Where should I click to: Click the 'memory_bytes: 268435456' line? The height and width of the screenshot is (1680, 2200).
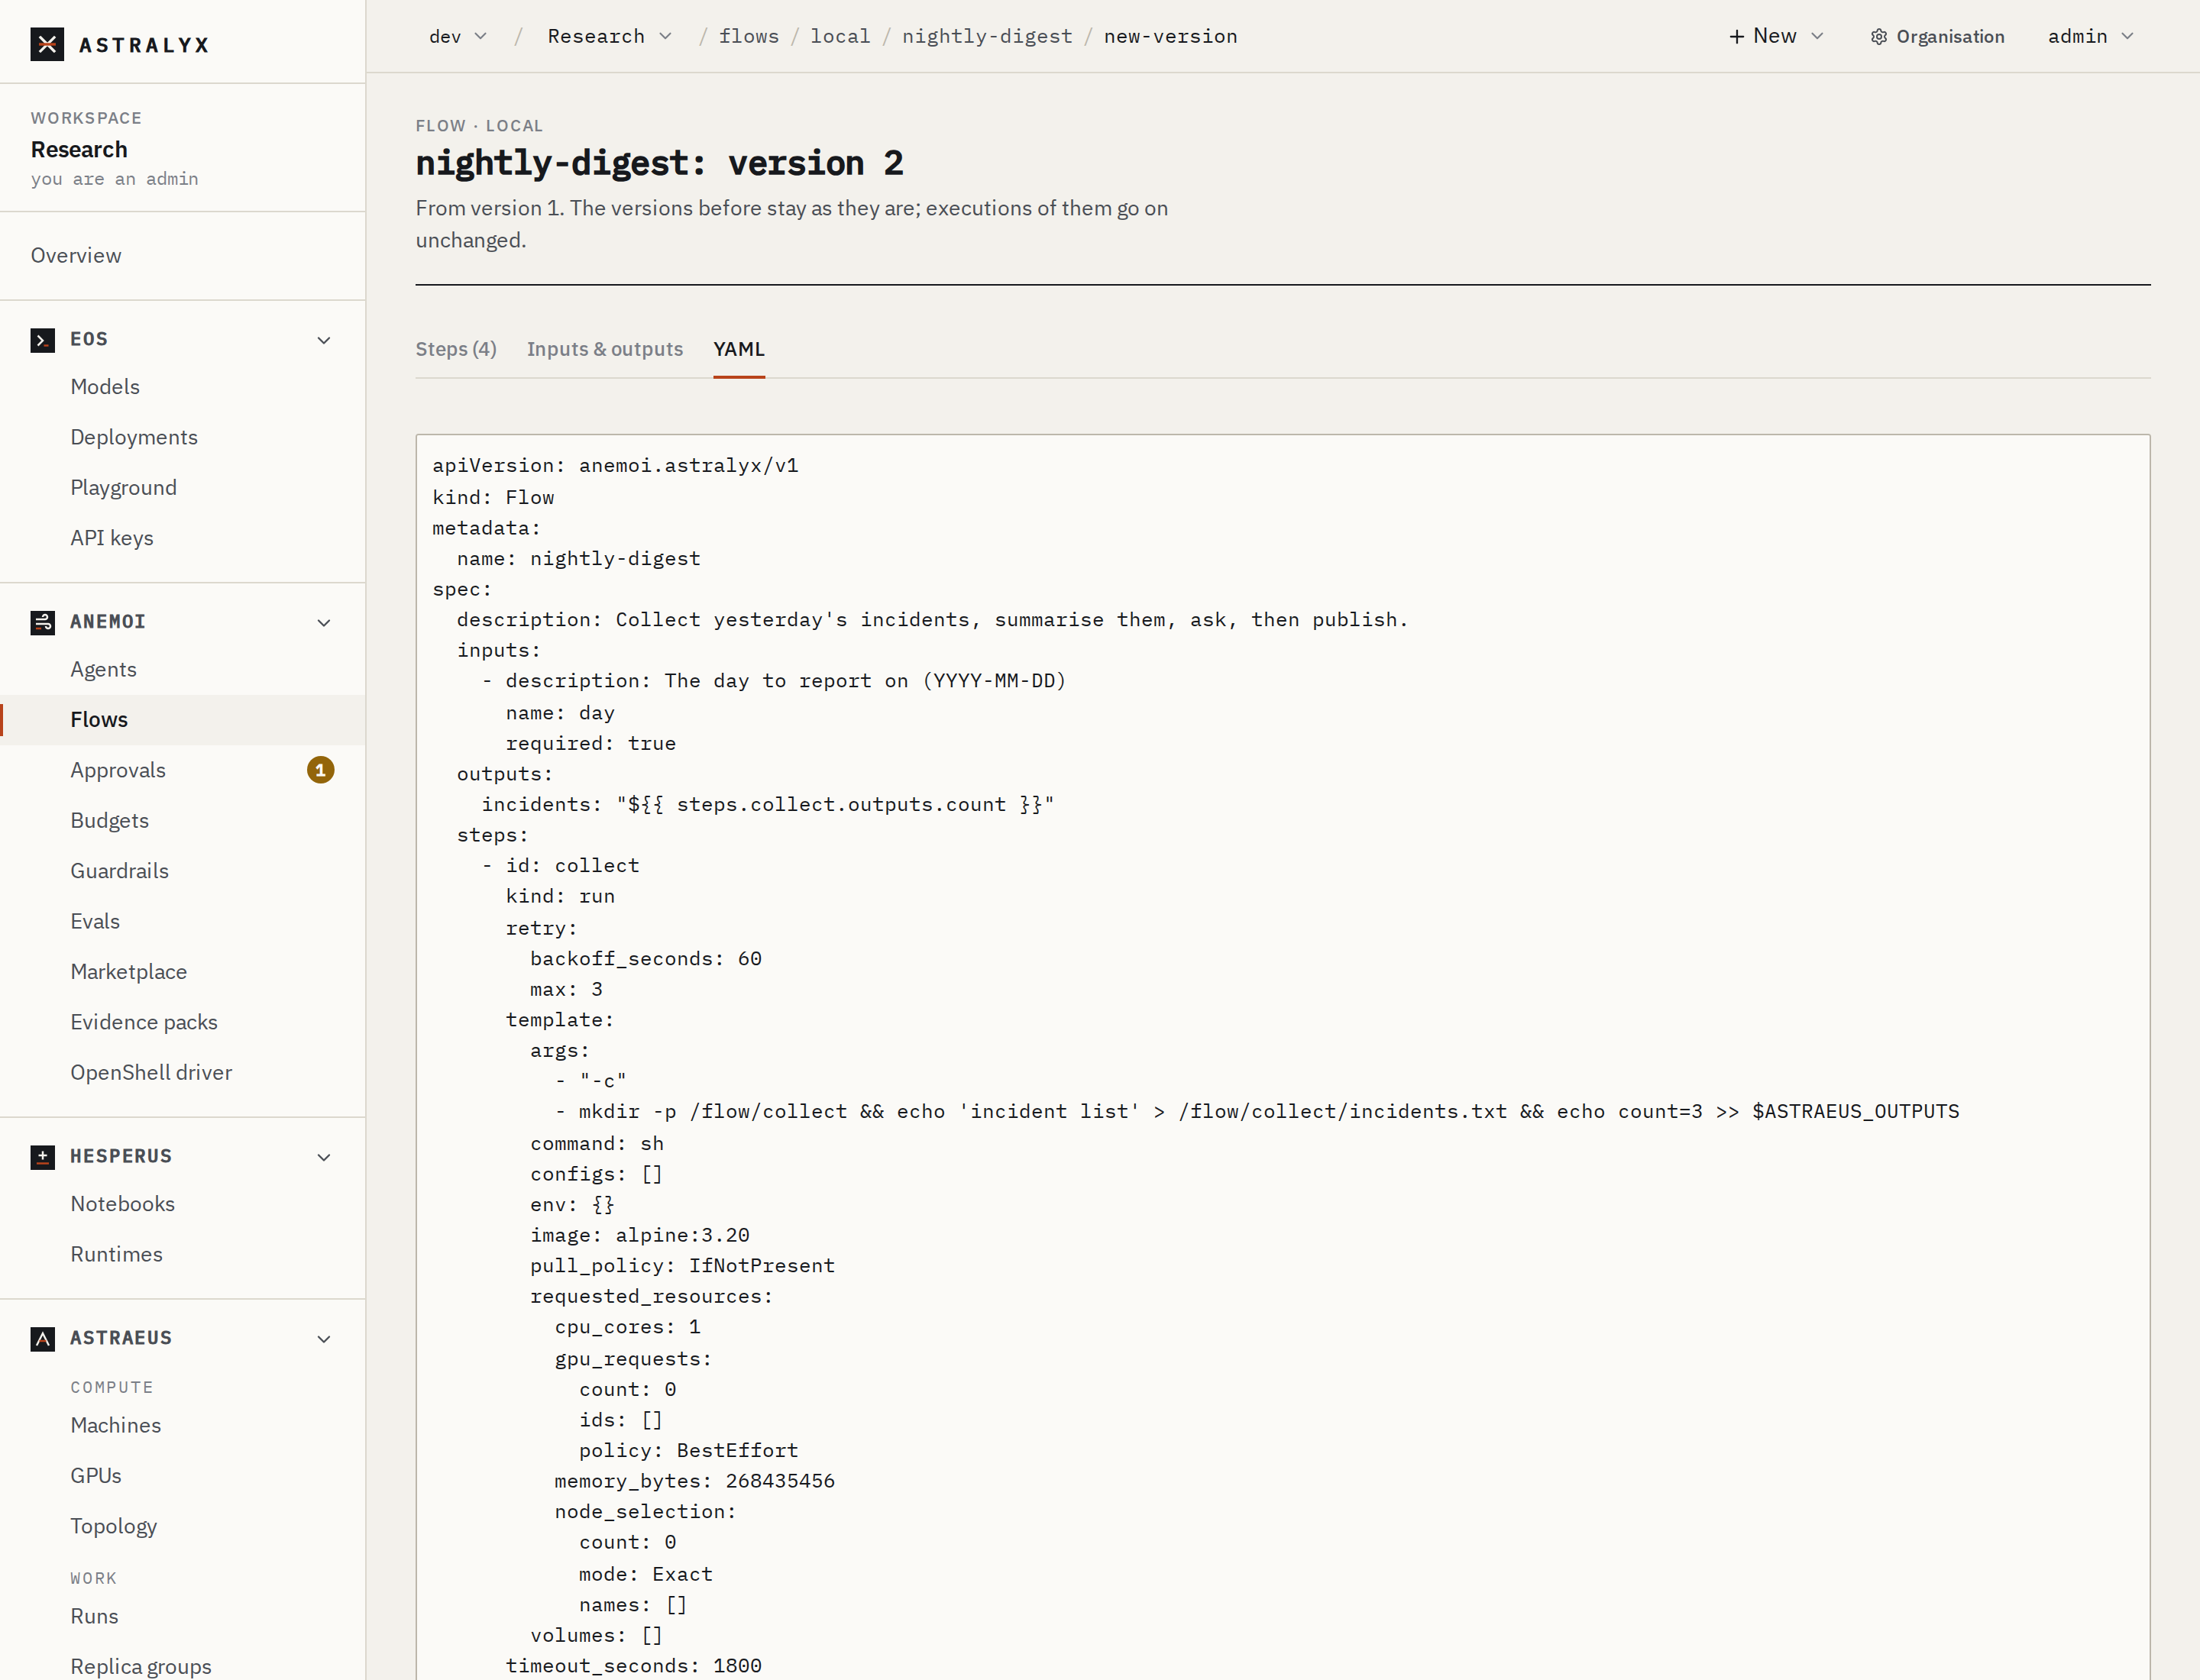(694, 1481)
